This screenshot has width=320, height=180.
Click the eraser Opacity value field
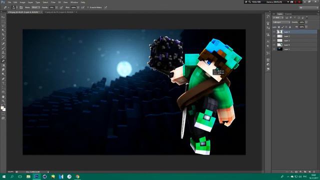(x=52, y=7)
